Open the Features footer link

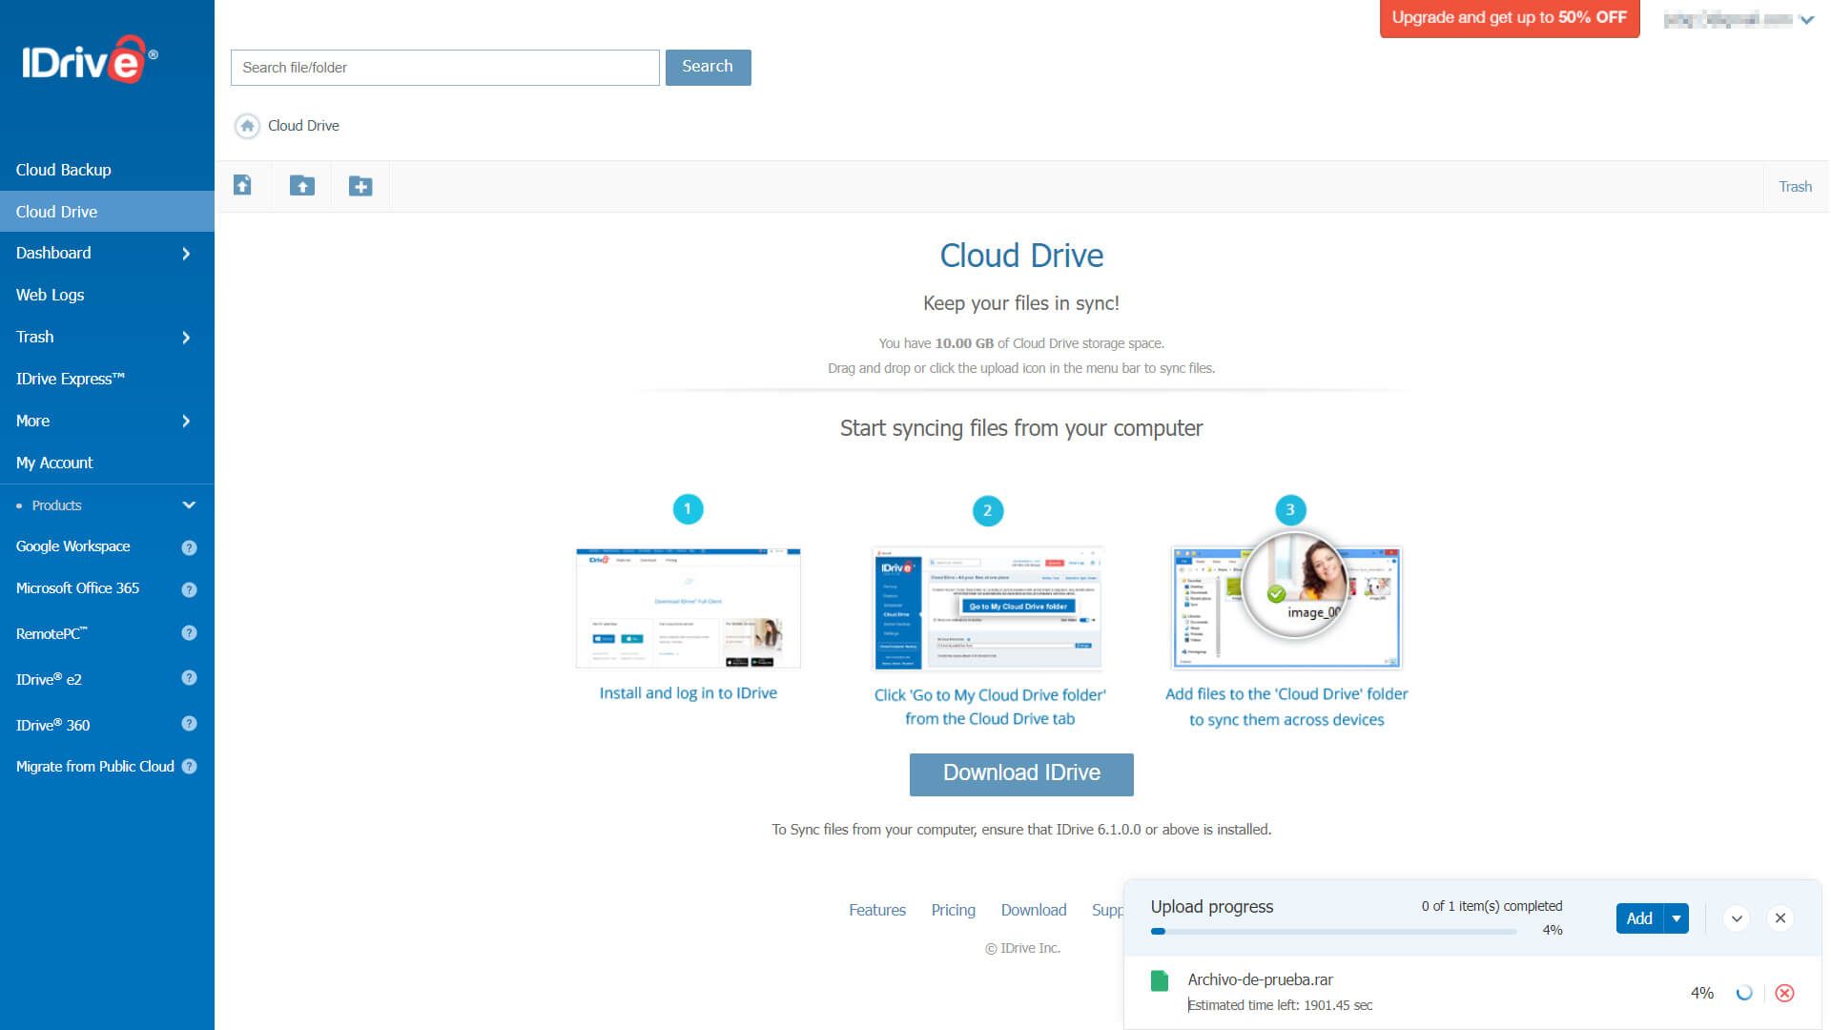click(x=877, y=910)
